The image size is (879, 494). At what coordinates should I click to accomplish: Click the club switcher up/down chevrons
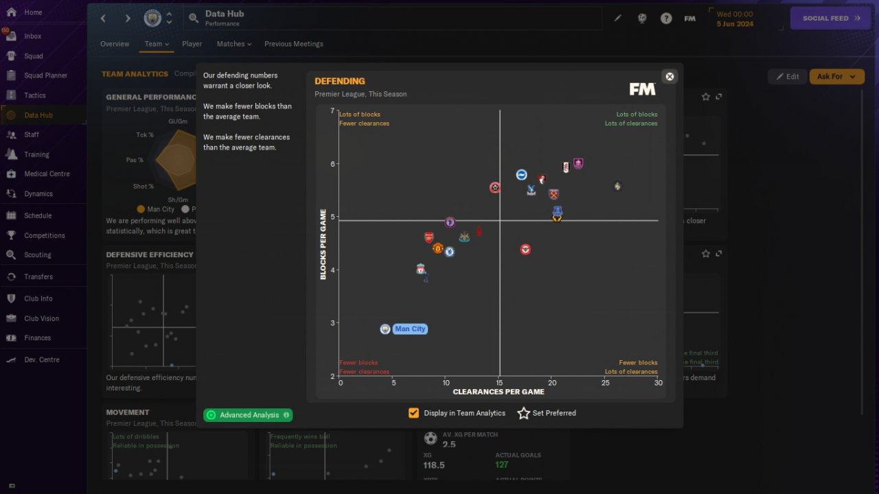pos(169,19)
